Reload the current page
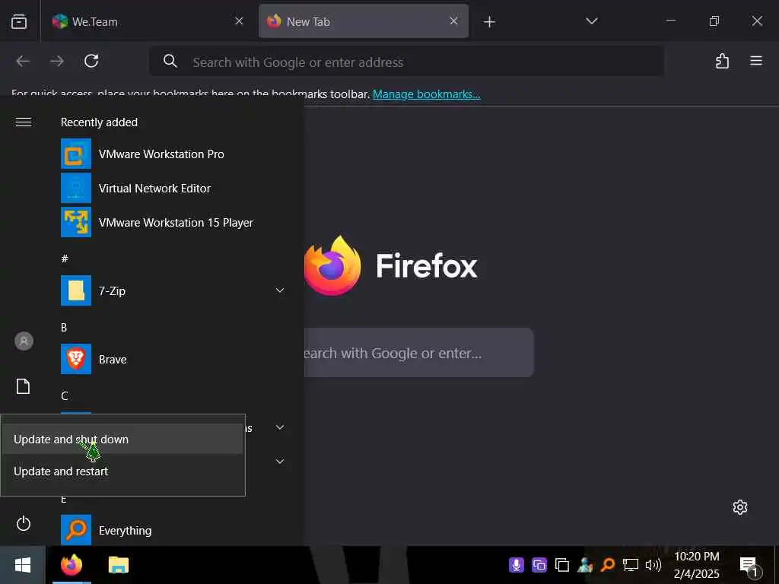This screenshot has width=779, height=584. [x=91, y=61]
